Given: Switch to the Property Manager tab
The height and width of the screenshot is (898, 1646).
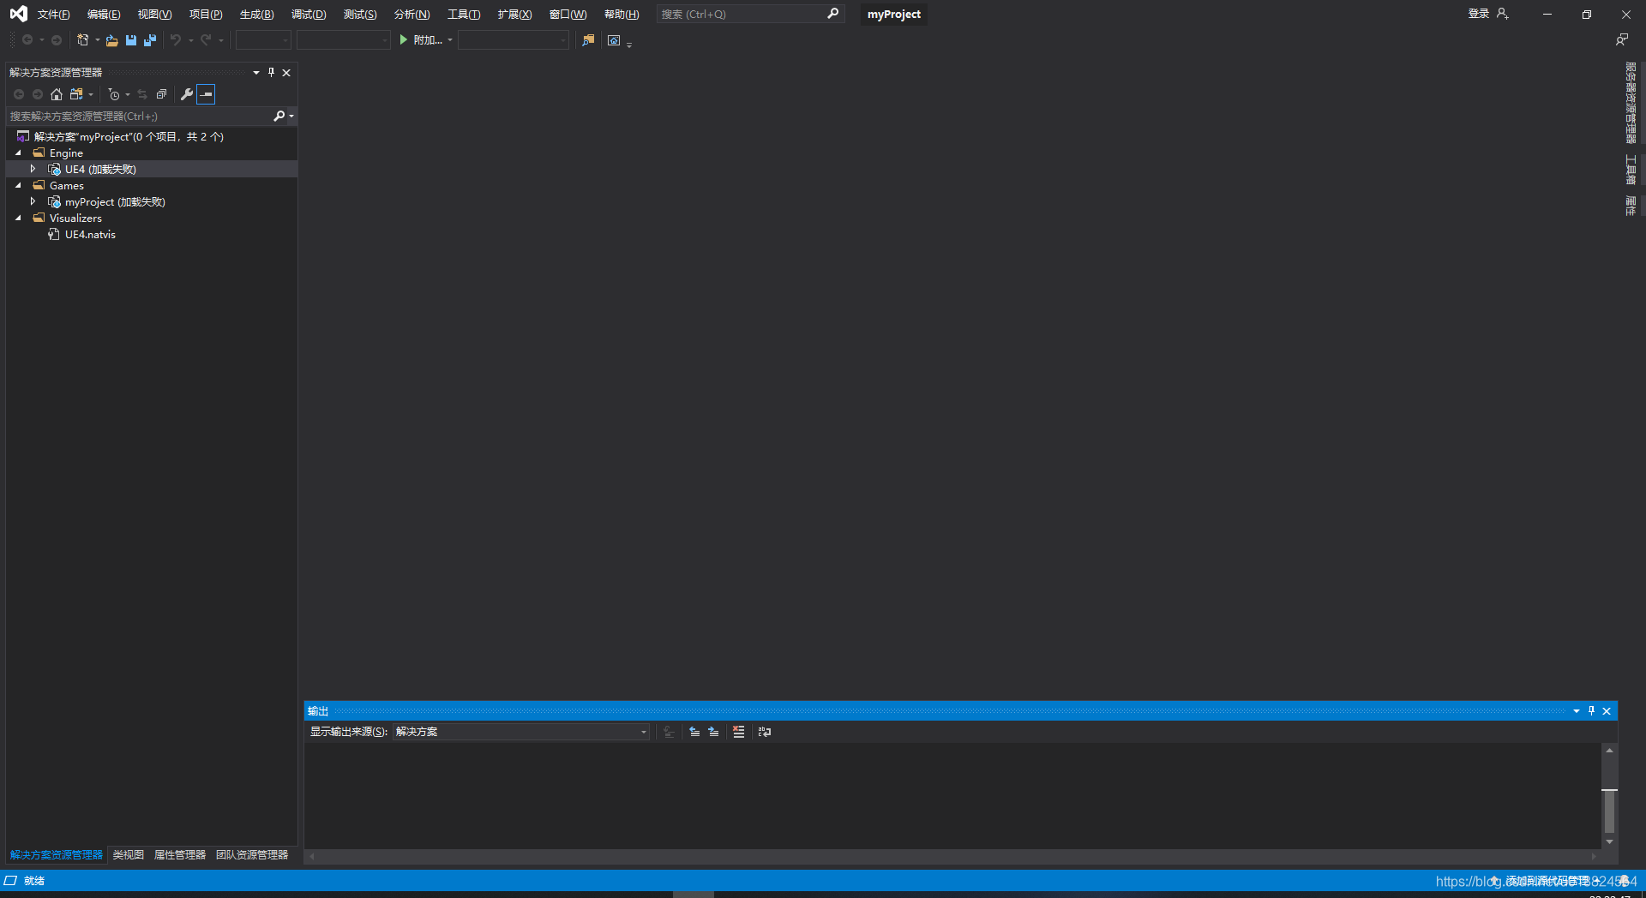Looking at the screenshot, I should click(x=180, y=854).
